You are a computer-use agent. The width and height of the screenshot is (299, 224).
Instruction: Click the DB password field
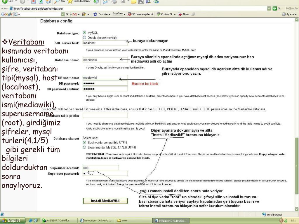click(x=105, y=83)
